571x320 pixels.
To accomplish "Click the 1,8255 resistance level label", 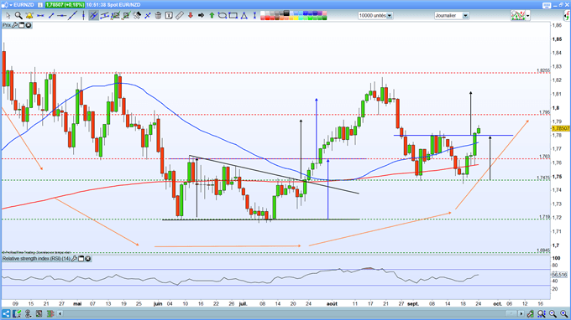I will (x=543, y=70).
